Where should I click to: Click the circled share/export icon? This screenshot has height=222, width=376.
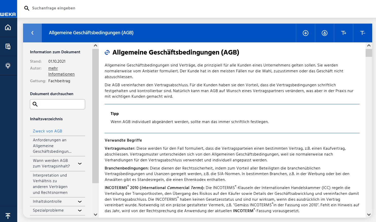click(325, 33)
